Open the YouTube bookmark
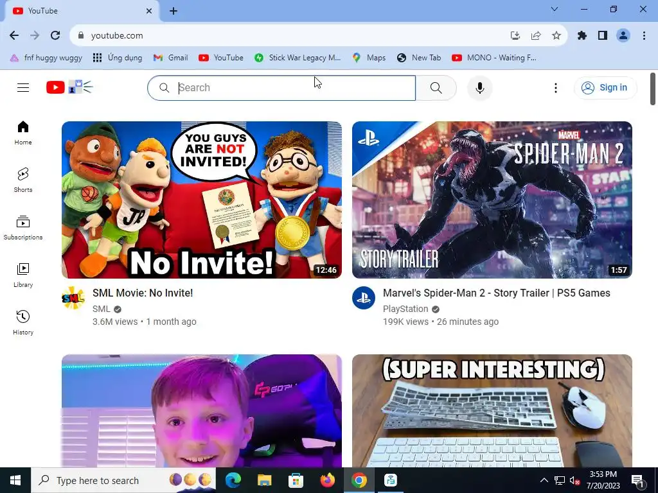Viewport: 658px width, 493px height. 221,58
